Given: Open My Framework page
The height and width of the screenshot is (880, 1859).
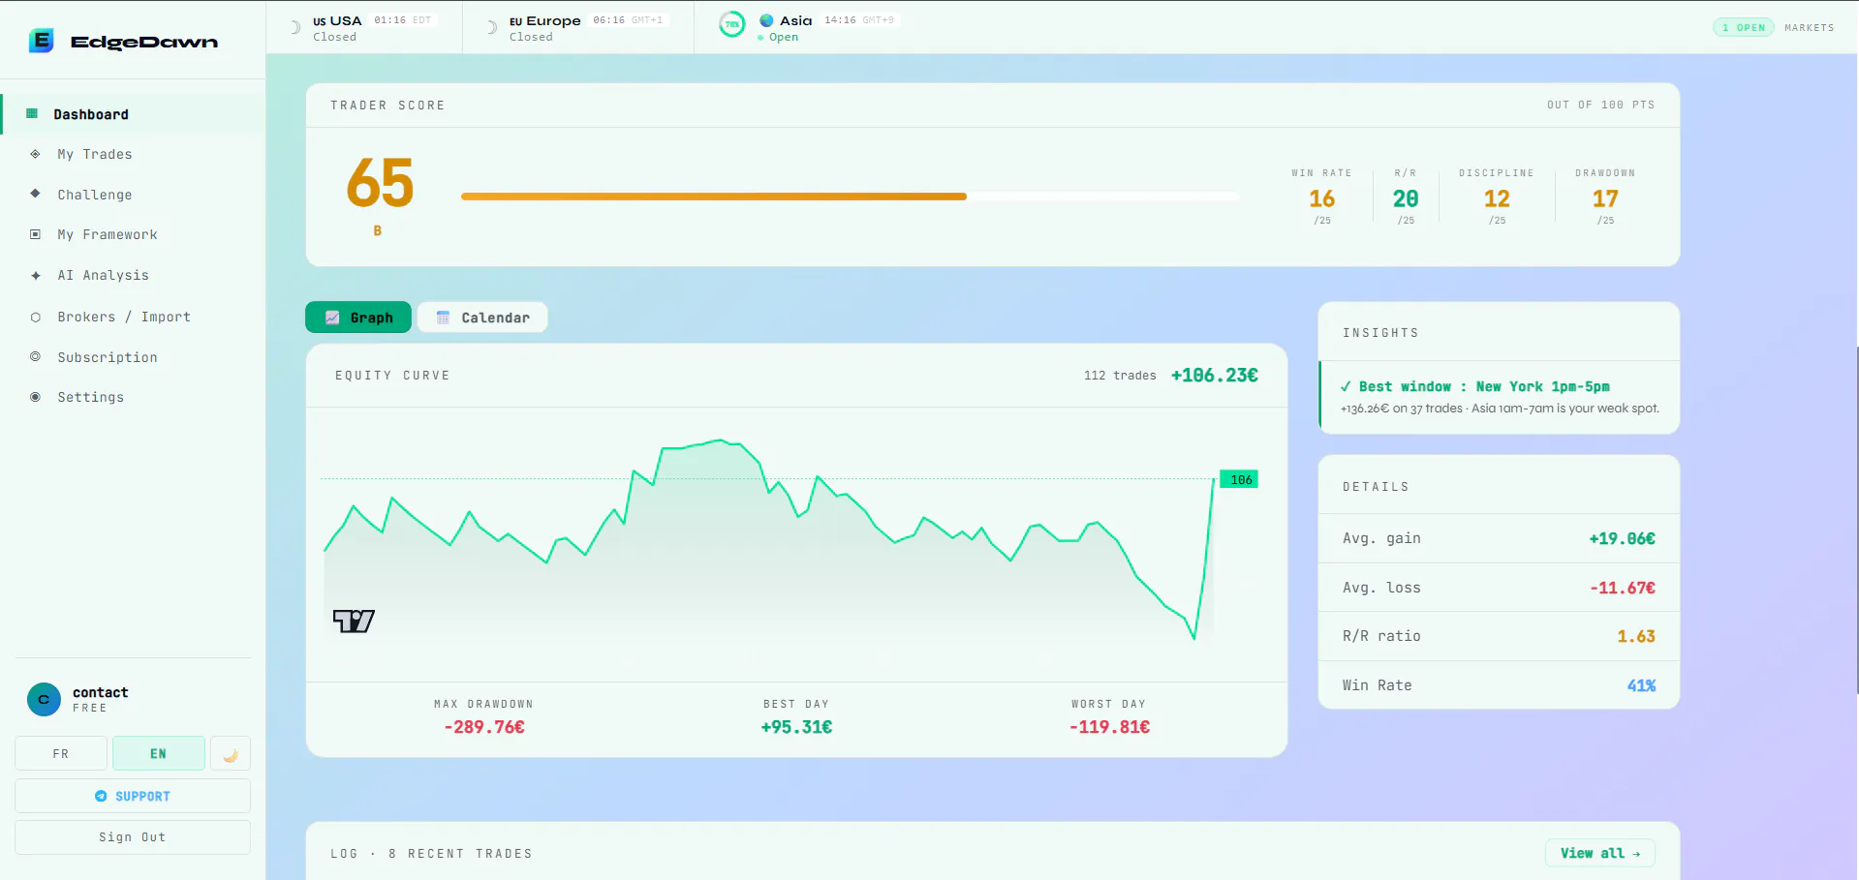Looking at the screenshot, I should coord(134,234).
